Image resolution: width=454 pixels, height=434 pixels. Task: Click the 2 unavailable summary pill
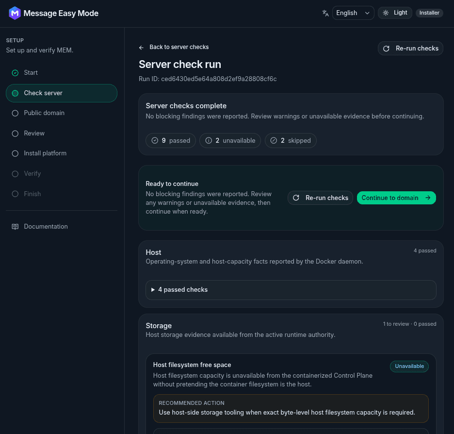230,140
